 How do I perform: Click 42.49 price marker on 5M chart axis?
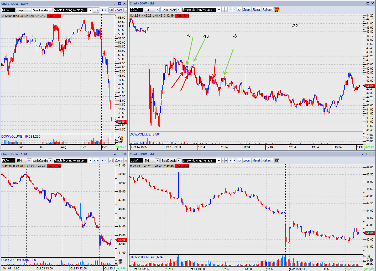[x=369, y=233]
